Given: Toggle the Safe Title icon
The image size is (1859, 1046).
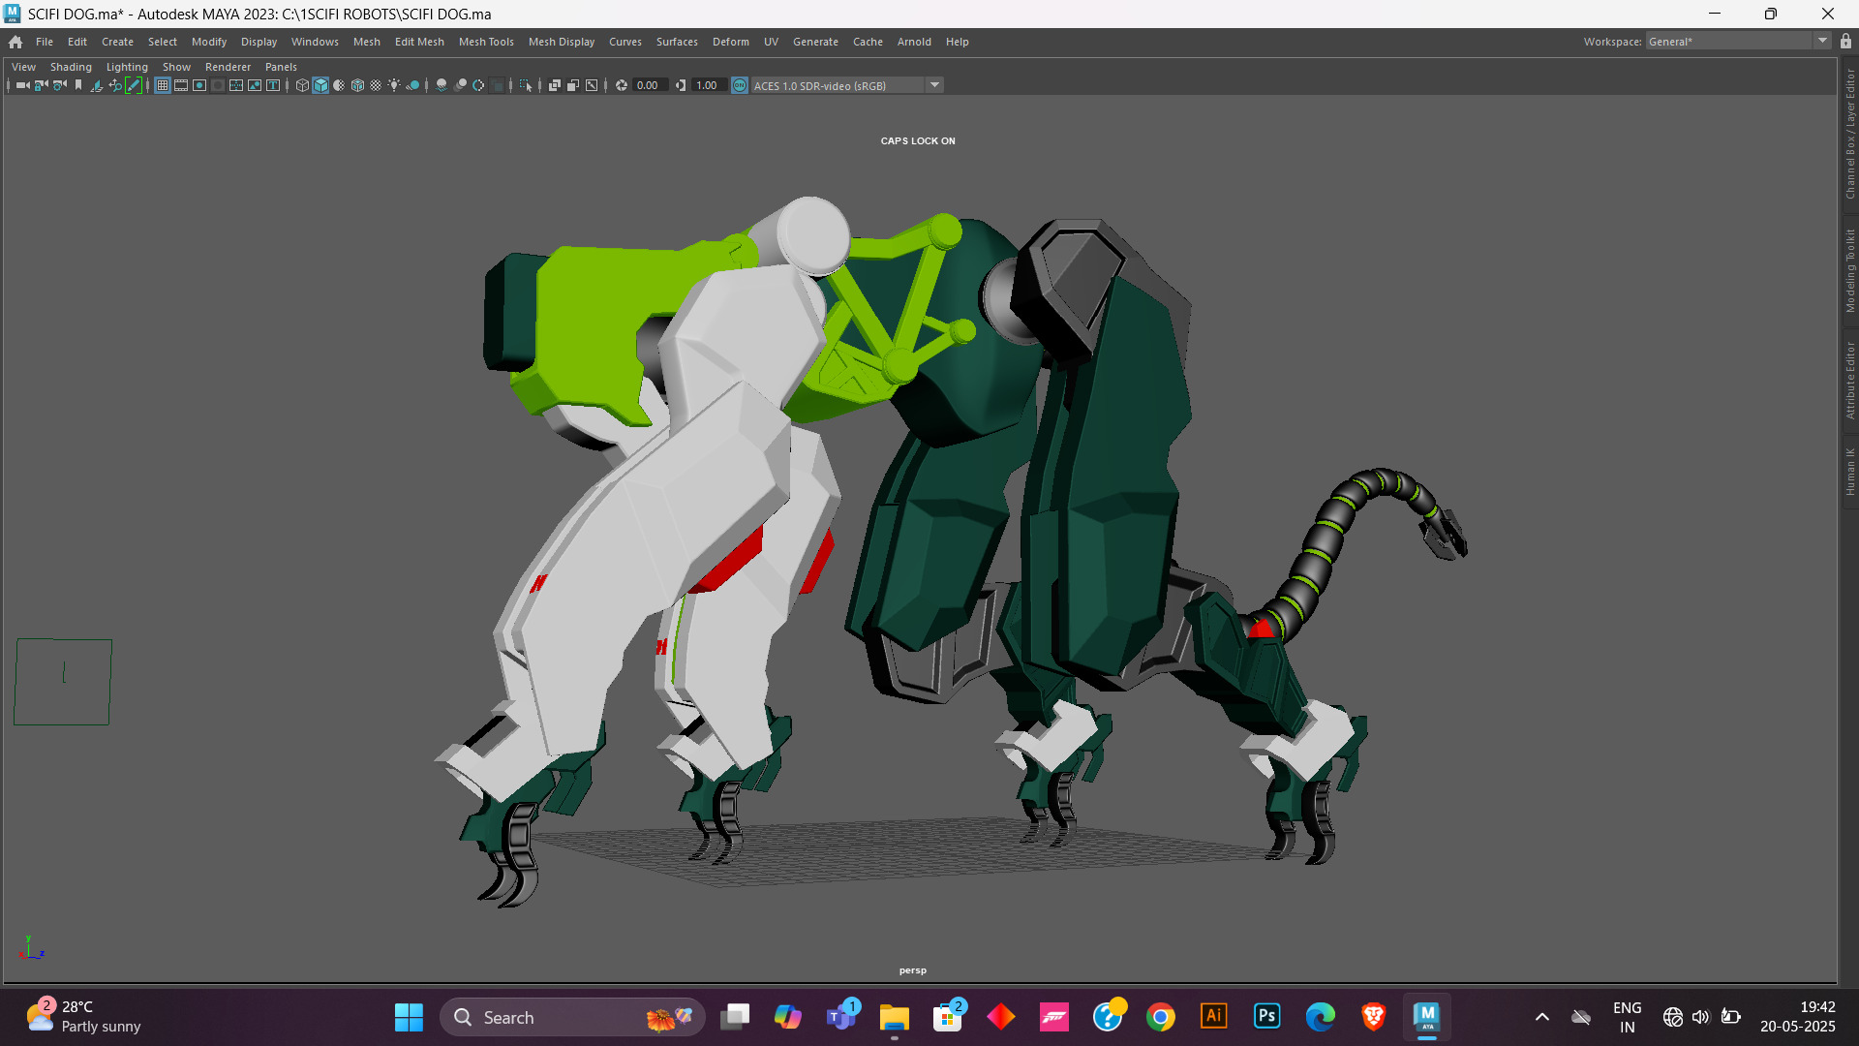Looking at the screenshot, I should pos(273,85).
